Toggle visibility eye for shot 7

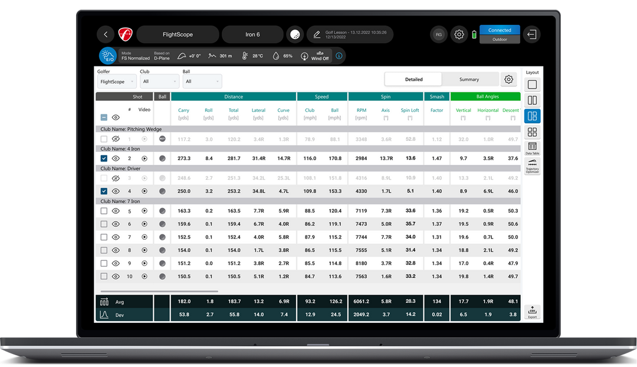coord(116,237)
